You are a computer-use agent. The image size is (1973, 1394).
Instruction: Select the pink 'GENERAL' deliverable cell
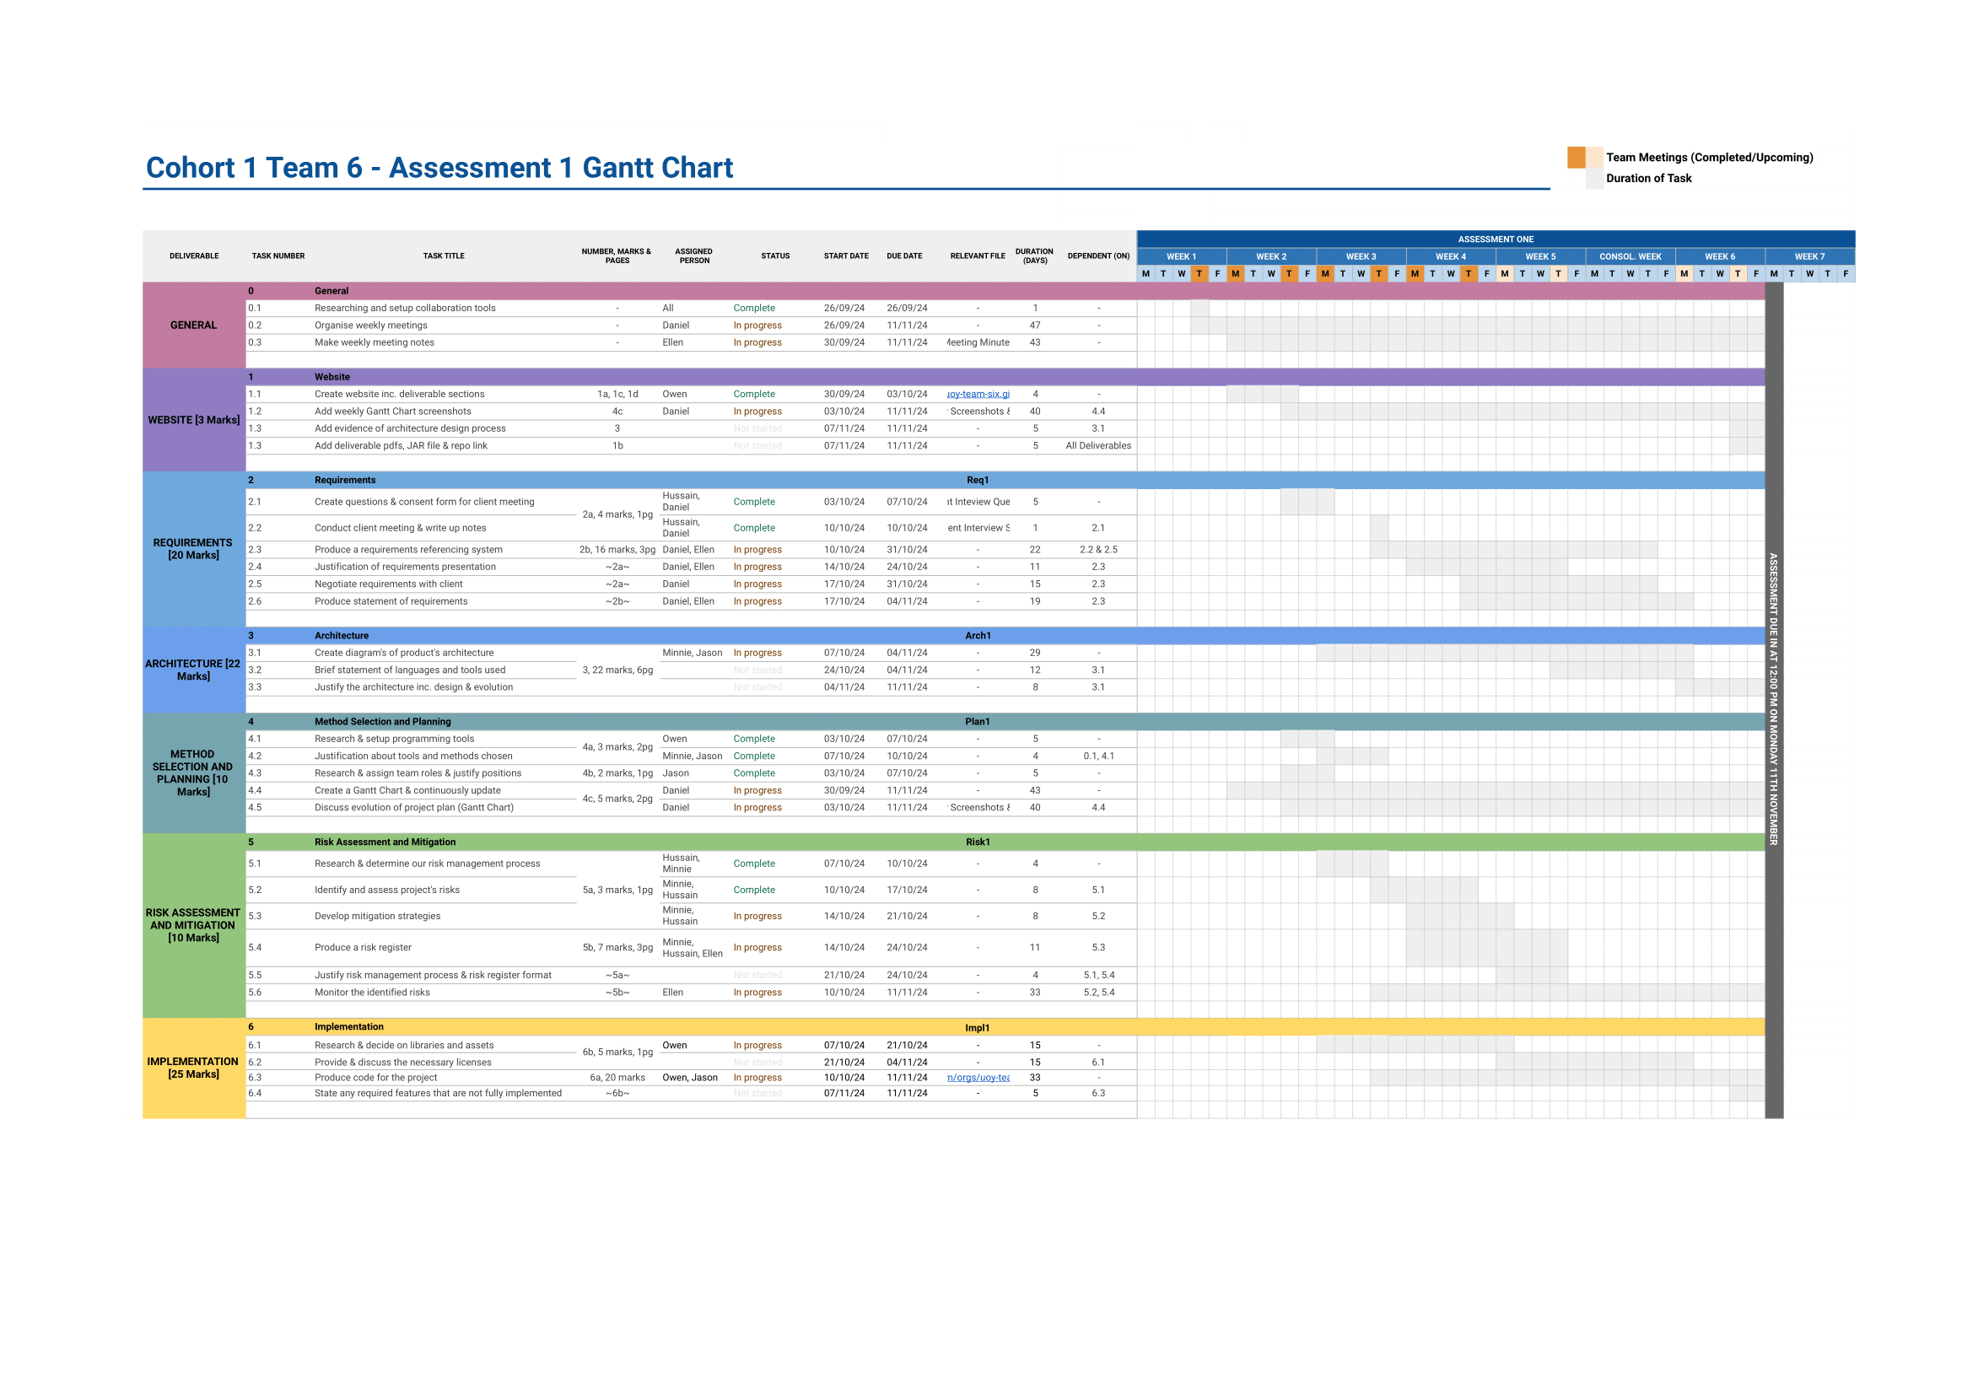coord(194,326)
